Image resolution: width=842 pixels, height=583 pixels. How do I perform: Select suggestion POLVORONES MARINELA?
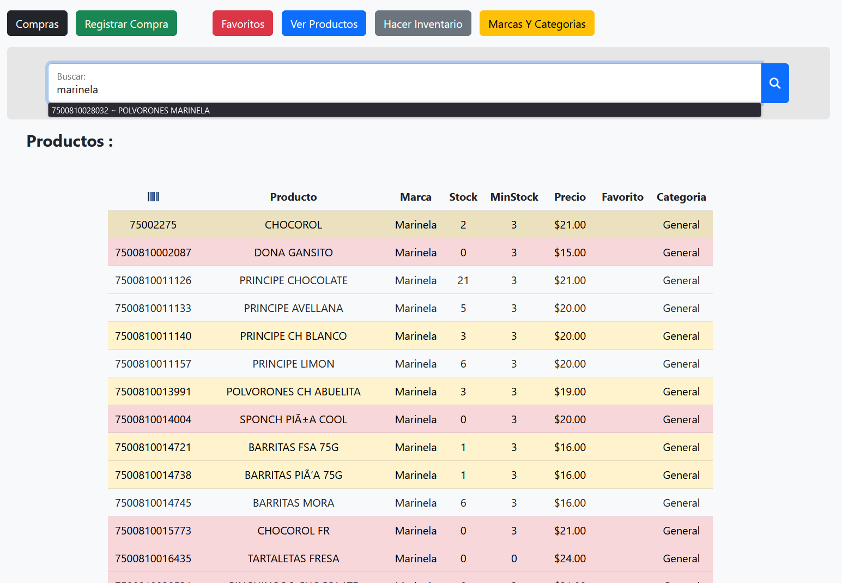[404, 110]
